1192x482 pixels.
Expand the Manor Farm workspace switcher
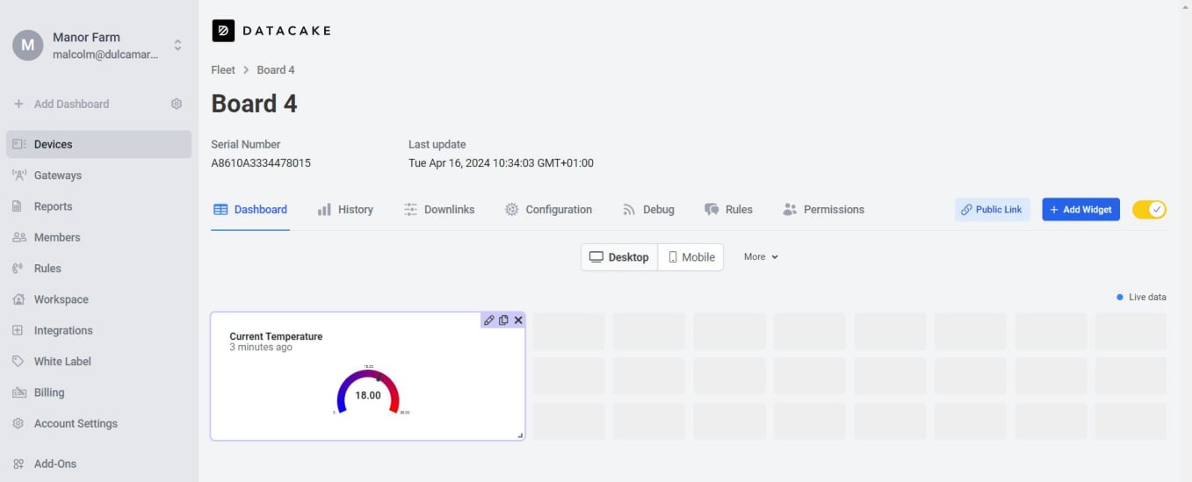tap(177, 45)
